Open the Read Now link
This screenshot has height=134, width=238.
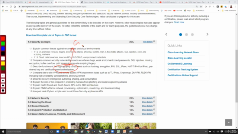pyautogui.click(x=179, y=22)
